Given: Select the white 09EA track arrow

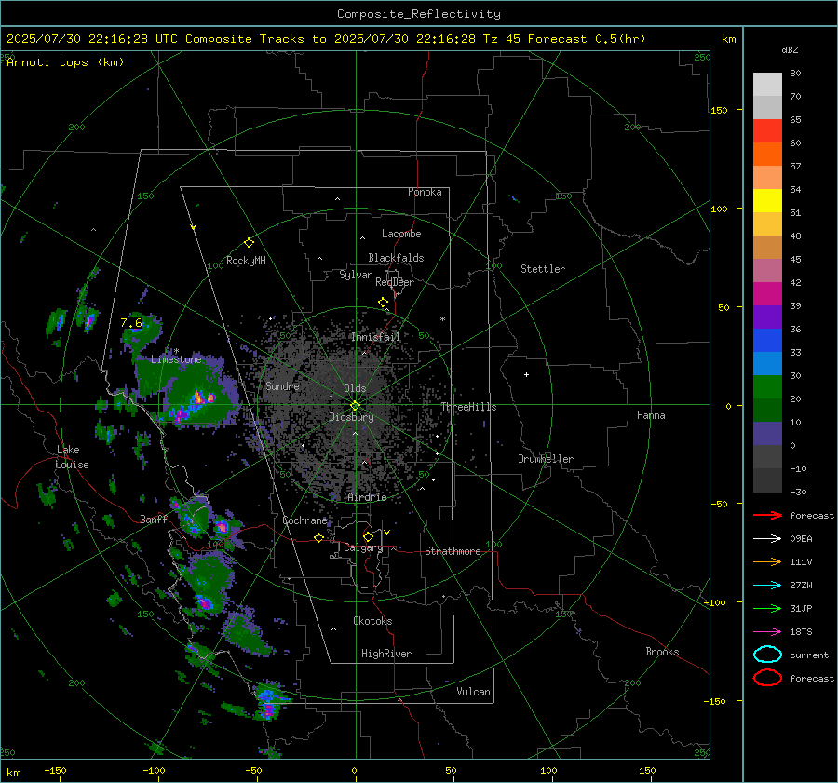Looking at the screenshot, I should [x=767, y=539].
